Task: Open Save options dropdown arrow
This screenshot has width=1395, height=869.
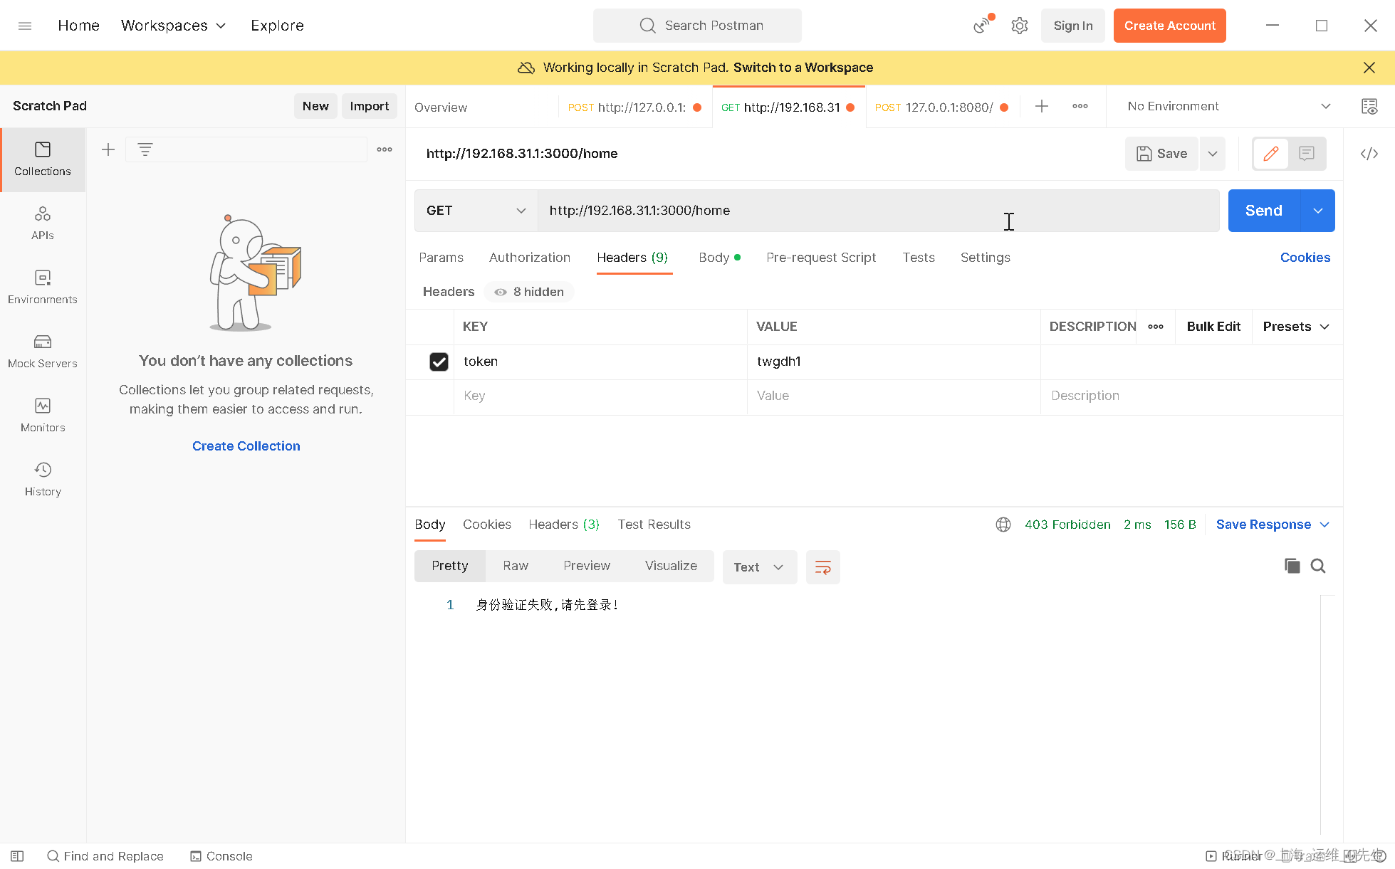Action: tap(1213, 154)
